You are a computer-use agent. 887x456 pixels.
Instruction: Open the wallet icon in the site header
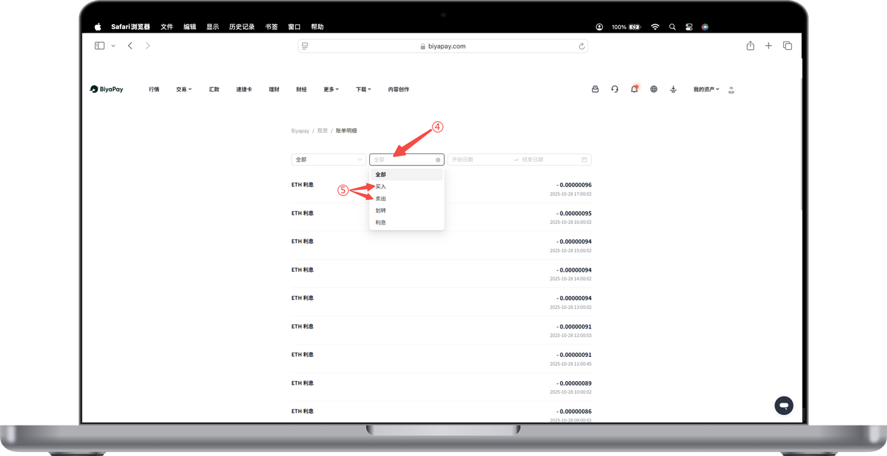[x=595, y=89]
